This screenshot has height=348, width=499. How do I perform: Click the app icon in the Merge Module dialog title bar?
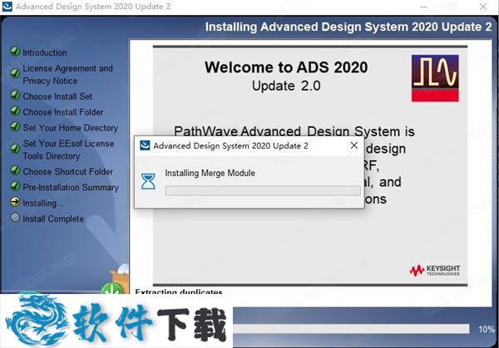coord(145,145)
